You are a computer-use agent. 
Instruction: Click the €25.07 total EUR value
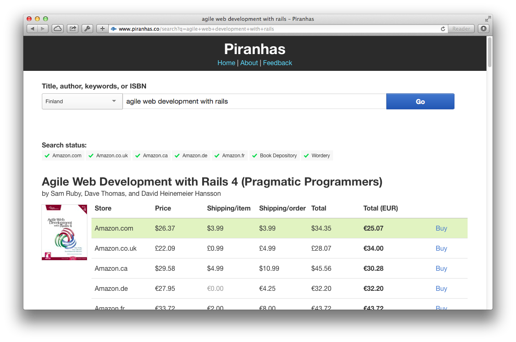point(373,228)
